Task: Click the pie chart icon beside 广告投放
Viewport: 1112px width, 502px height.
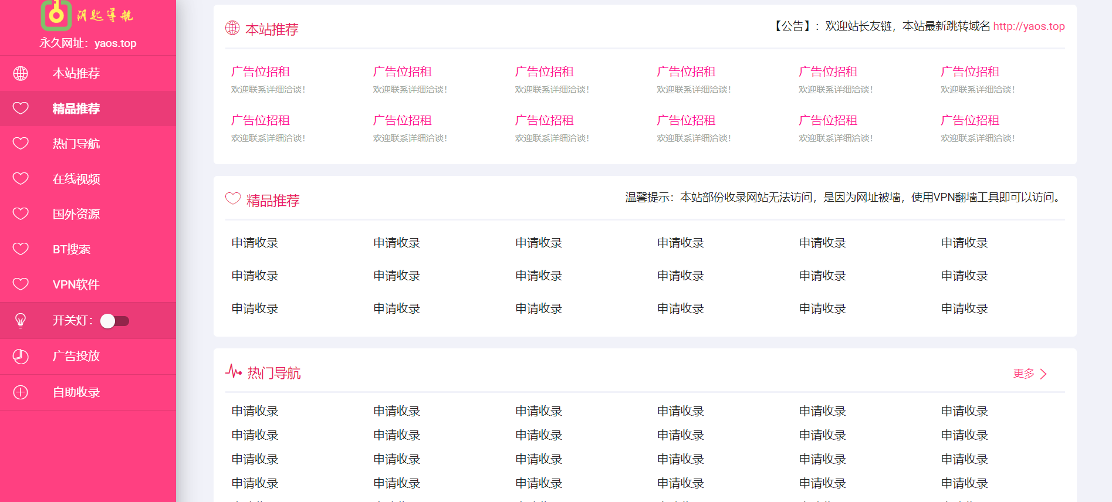Action: [x=21, y=356]
